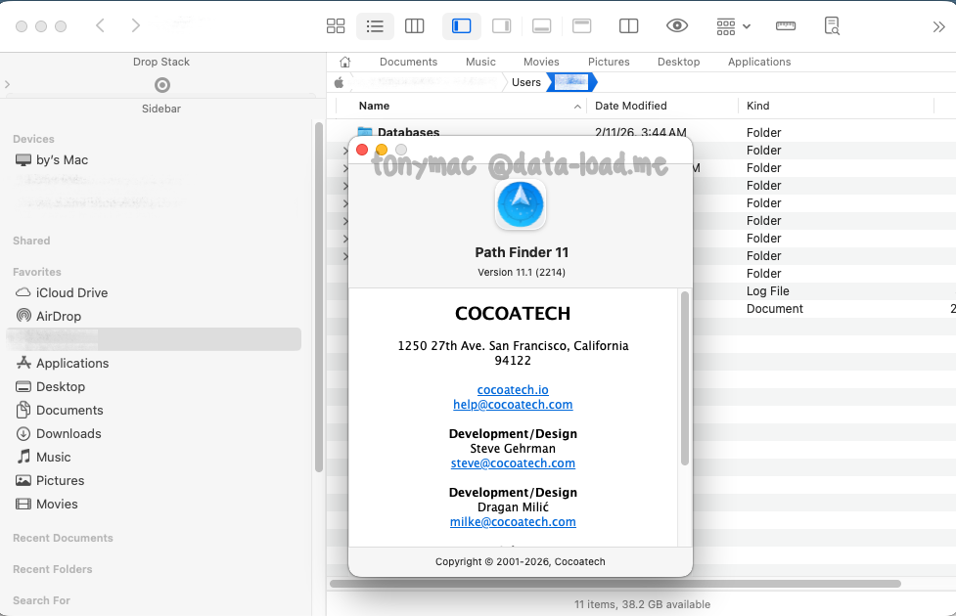Click the ruler icon in toolbar

785,26
